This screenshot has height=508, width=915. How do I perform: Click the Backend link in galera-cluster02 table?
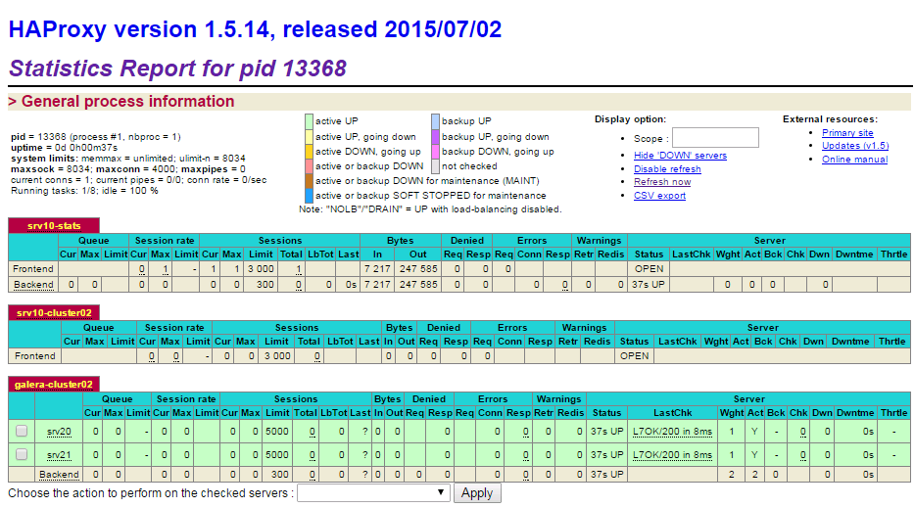pos(59,475)
